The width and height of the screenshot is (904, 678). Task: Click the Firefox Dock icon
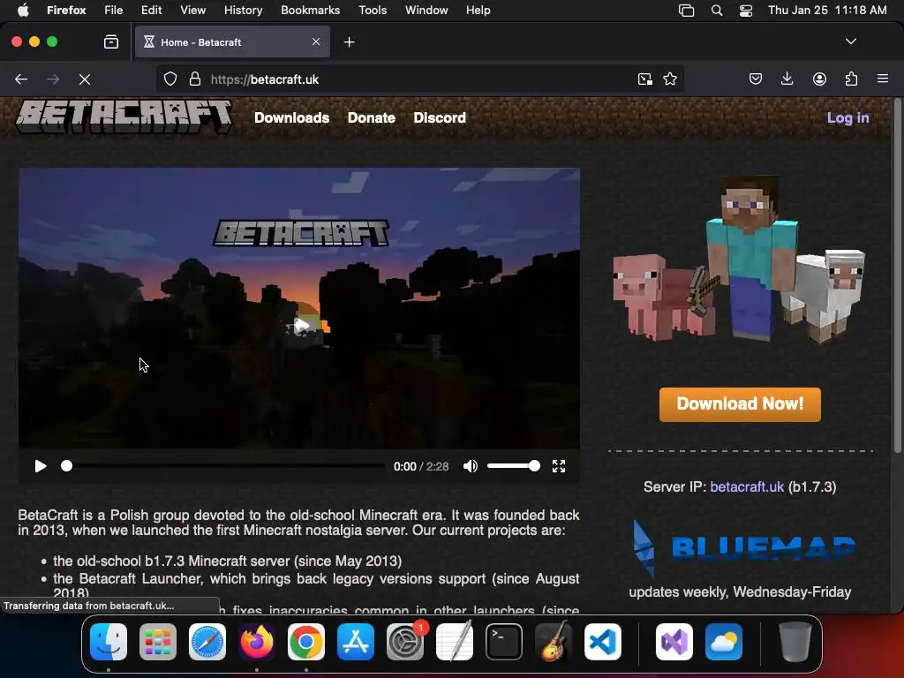(257, 642)
